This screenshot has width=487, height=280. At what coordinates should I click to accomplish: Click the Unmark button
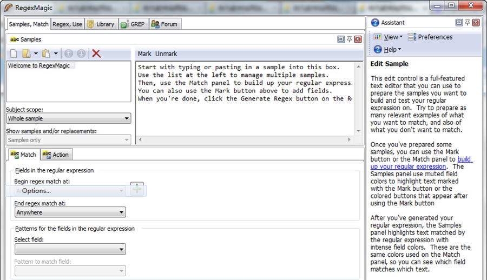(166, 54)
